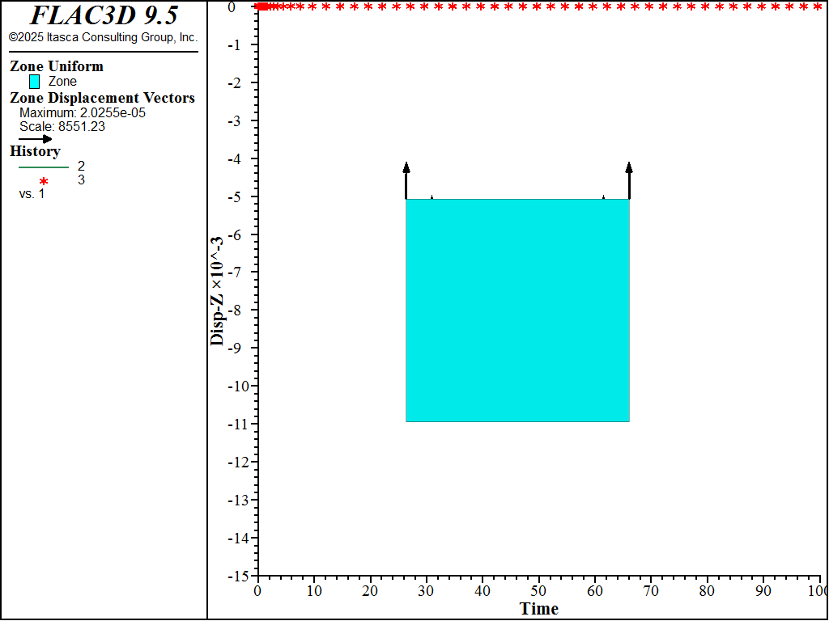829x621 pixels.
Task: Click the Time axis label
Action: point(538,608)
